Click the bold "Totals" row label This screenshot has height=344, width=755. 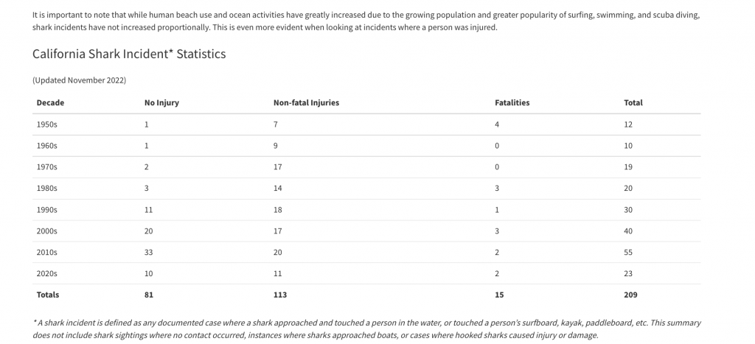48,295
